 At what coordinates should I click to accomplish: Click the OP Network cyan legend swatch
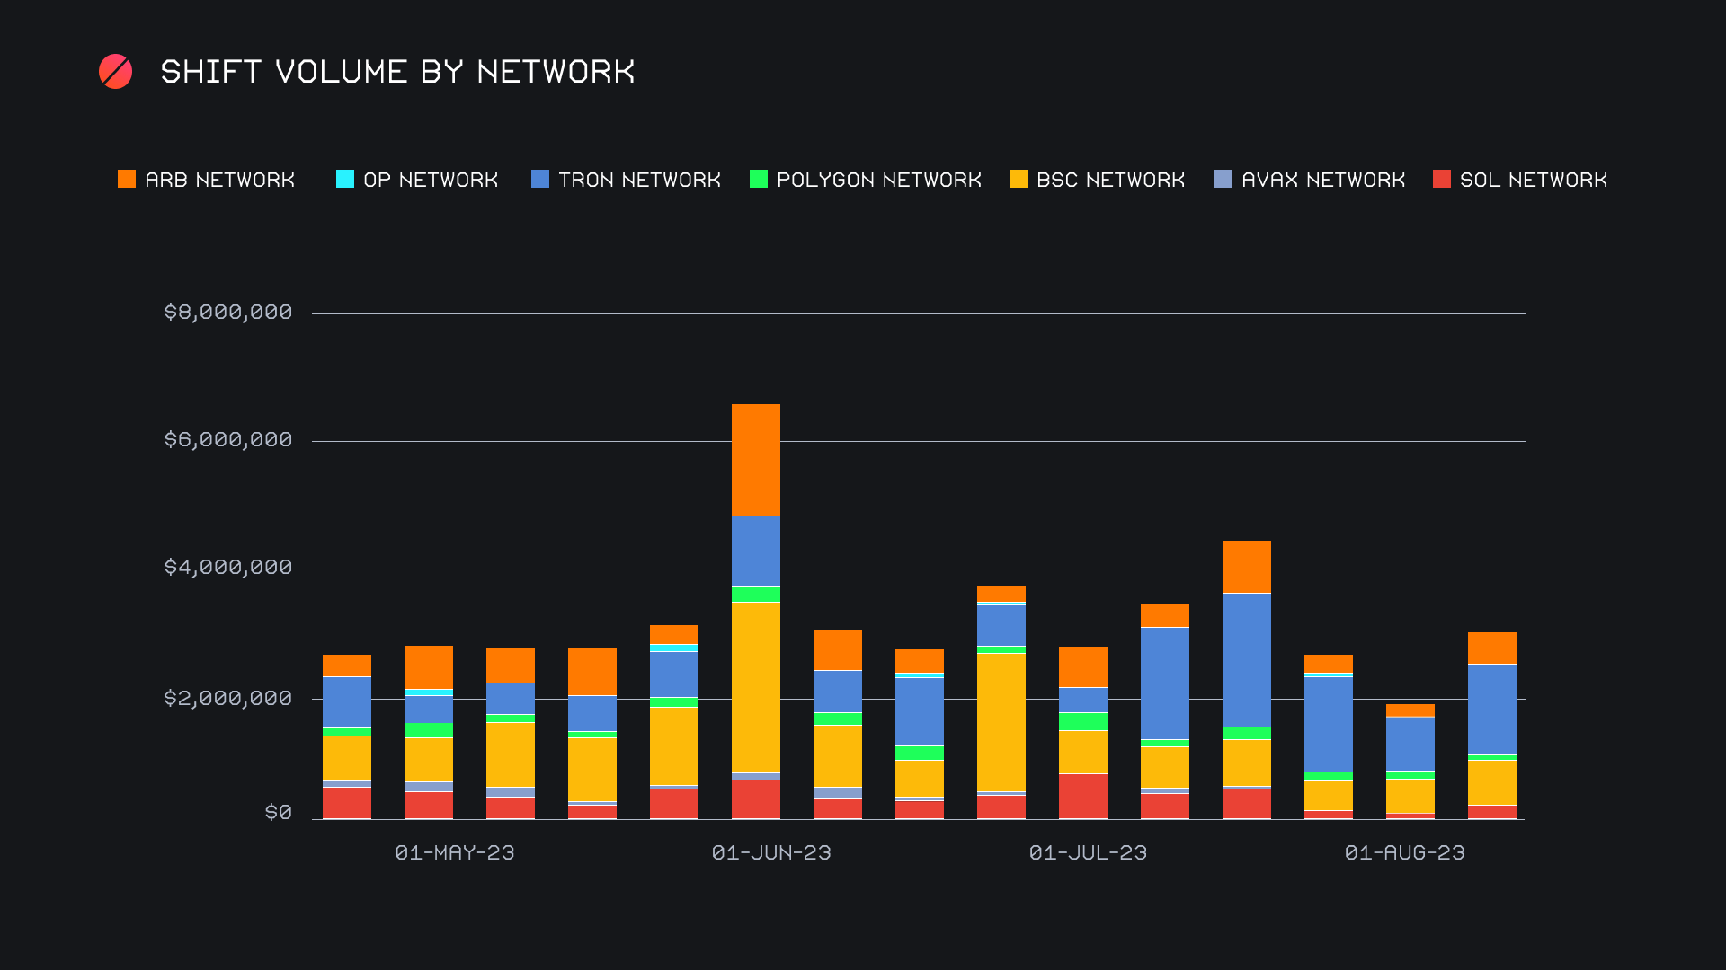pyautogui.click(x=345, y=180)
